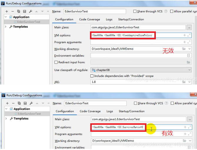This screenshot has height=150, width=197.
Task: Open the Configuration tab in upper dialog
Action: point(64,19)
